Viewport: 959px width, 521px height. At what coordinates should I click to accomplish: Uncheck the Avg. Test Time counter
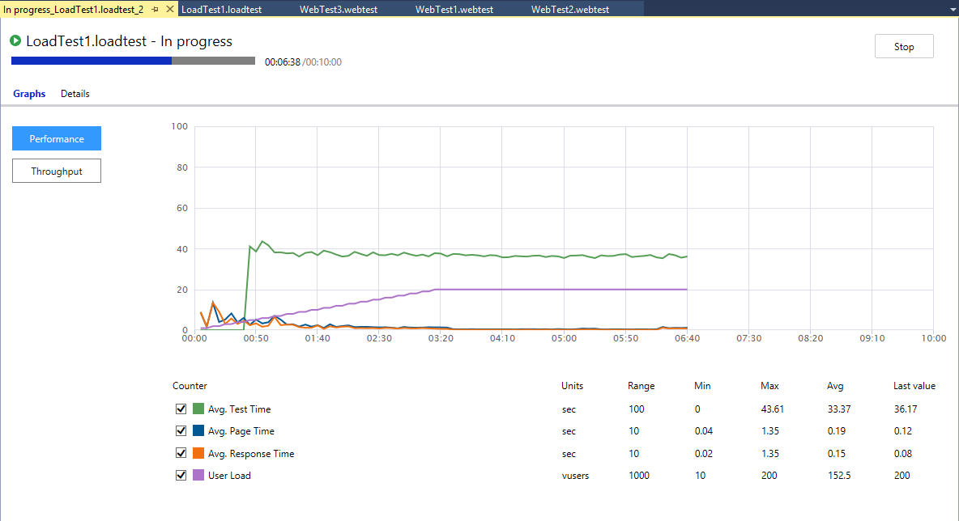coord(181,409)
